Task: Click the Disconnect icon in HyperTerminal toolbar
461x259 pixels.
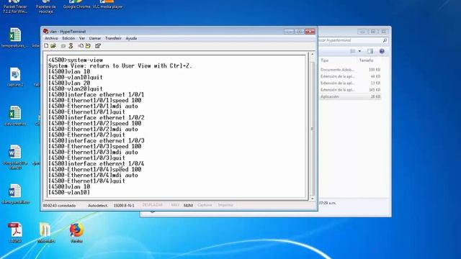Action: 71,46
